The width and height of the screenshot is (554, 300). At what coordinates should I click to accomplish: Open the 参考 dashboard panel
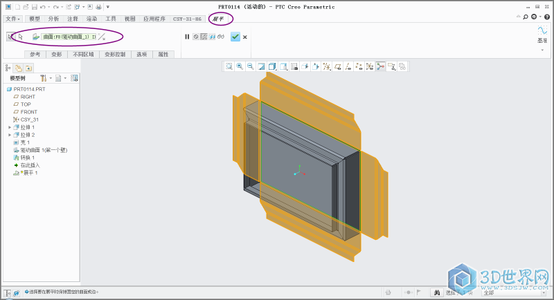coord(35,55)
